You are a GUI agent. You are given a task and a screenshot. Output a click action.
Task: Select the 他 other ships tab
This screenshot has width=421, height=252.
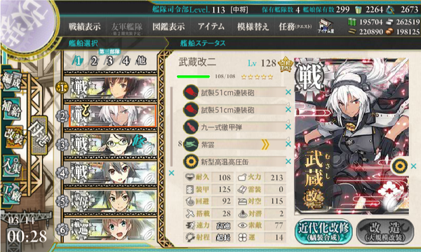click(x=141, y=61)
